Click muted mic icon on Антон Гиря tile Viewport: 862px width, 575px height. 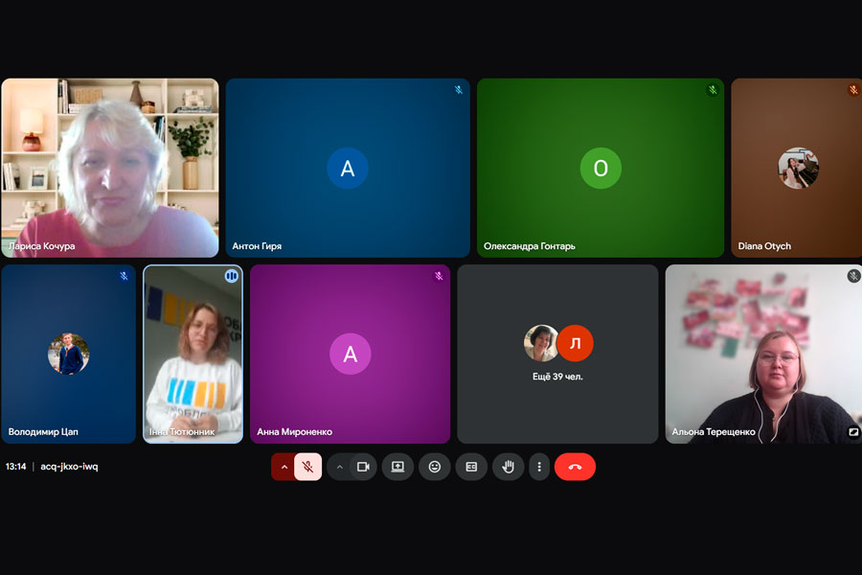pyautogui.click(x=459, y=90)
